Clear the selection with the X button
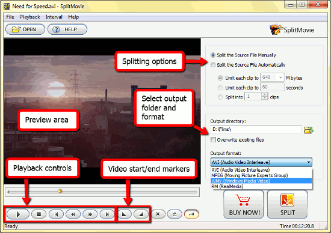331x233 pixels. pos(158,214)
